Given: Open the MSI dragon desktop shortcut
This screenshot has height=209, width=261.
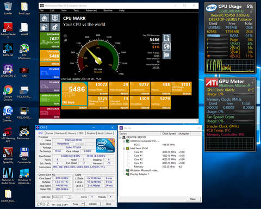Looking at the screenshot, I should tap(24, 72).
